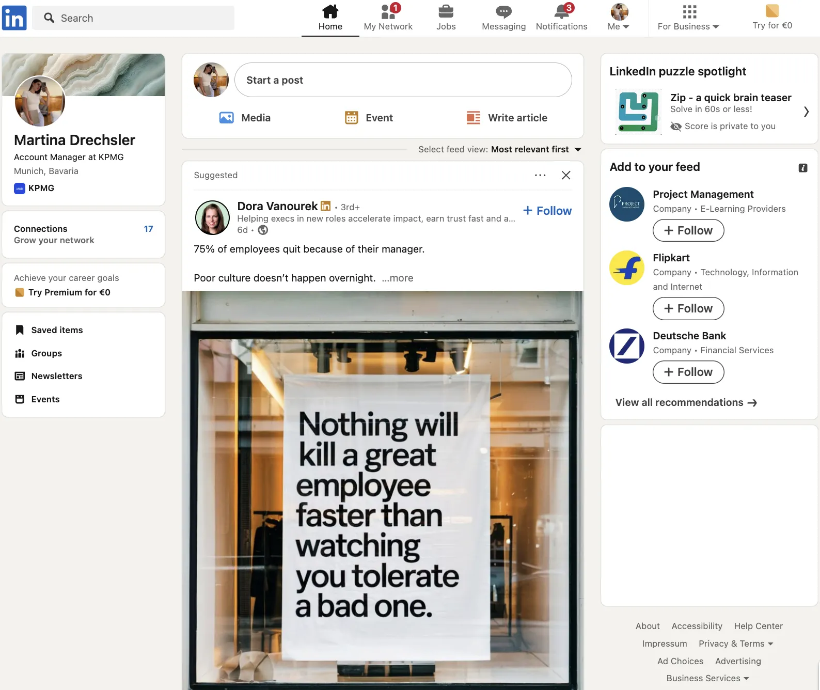This screenshot has height=690, width=820.
Task: Click the avatar beside Start a post
Action: [x=211, y=80]
